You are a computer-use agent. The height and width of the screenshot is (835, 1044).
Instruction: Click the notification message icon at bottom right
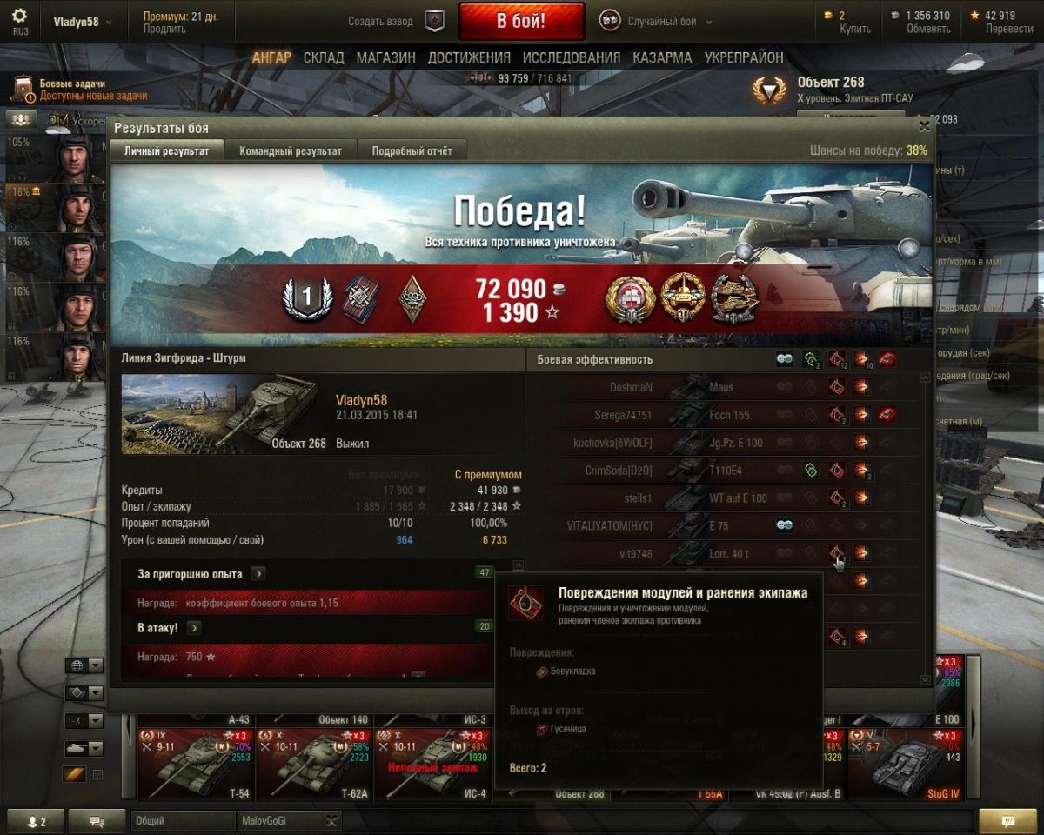click(x=1008, y=821)
